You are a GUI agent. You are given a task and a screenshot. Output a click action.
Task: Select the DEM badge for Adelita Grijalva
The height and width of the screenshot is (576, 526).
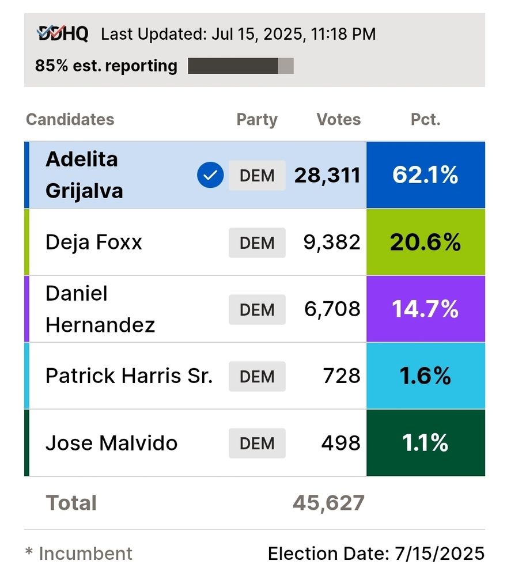point(257,175)
